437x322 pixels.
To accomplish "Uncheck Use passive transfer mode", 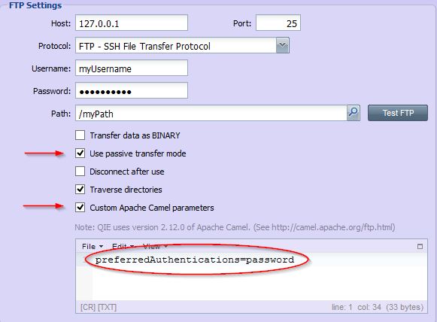I will 80,153.
